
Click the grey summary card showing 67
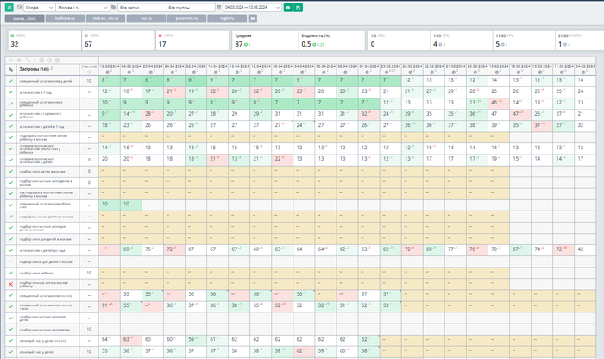[118, 41]
